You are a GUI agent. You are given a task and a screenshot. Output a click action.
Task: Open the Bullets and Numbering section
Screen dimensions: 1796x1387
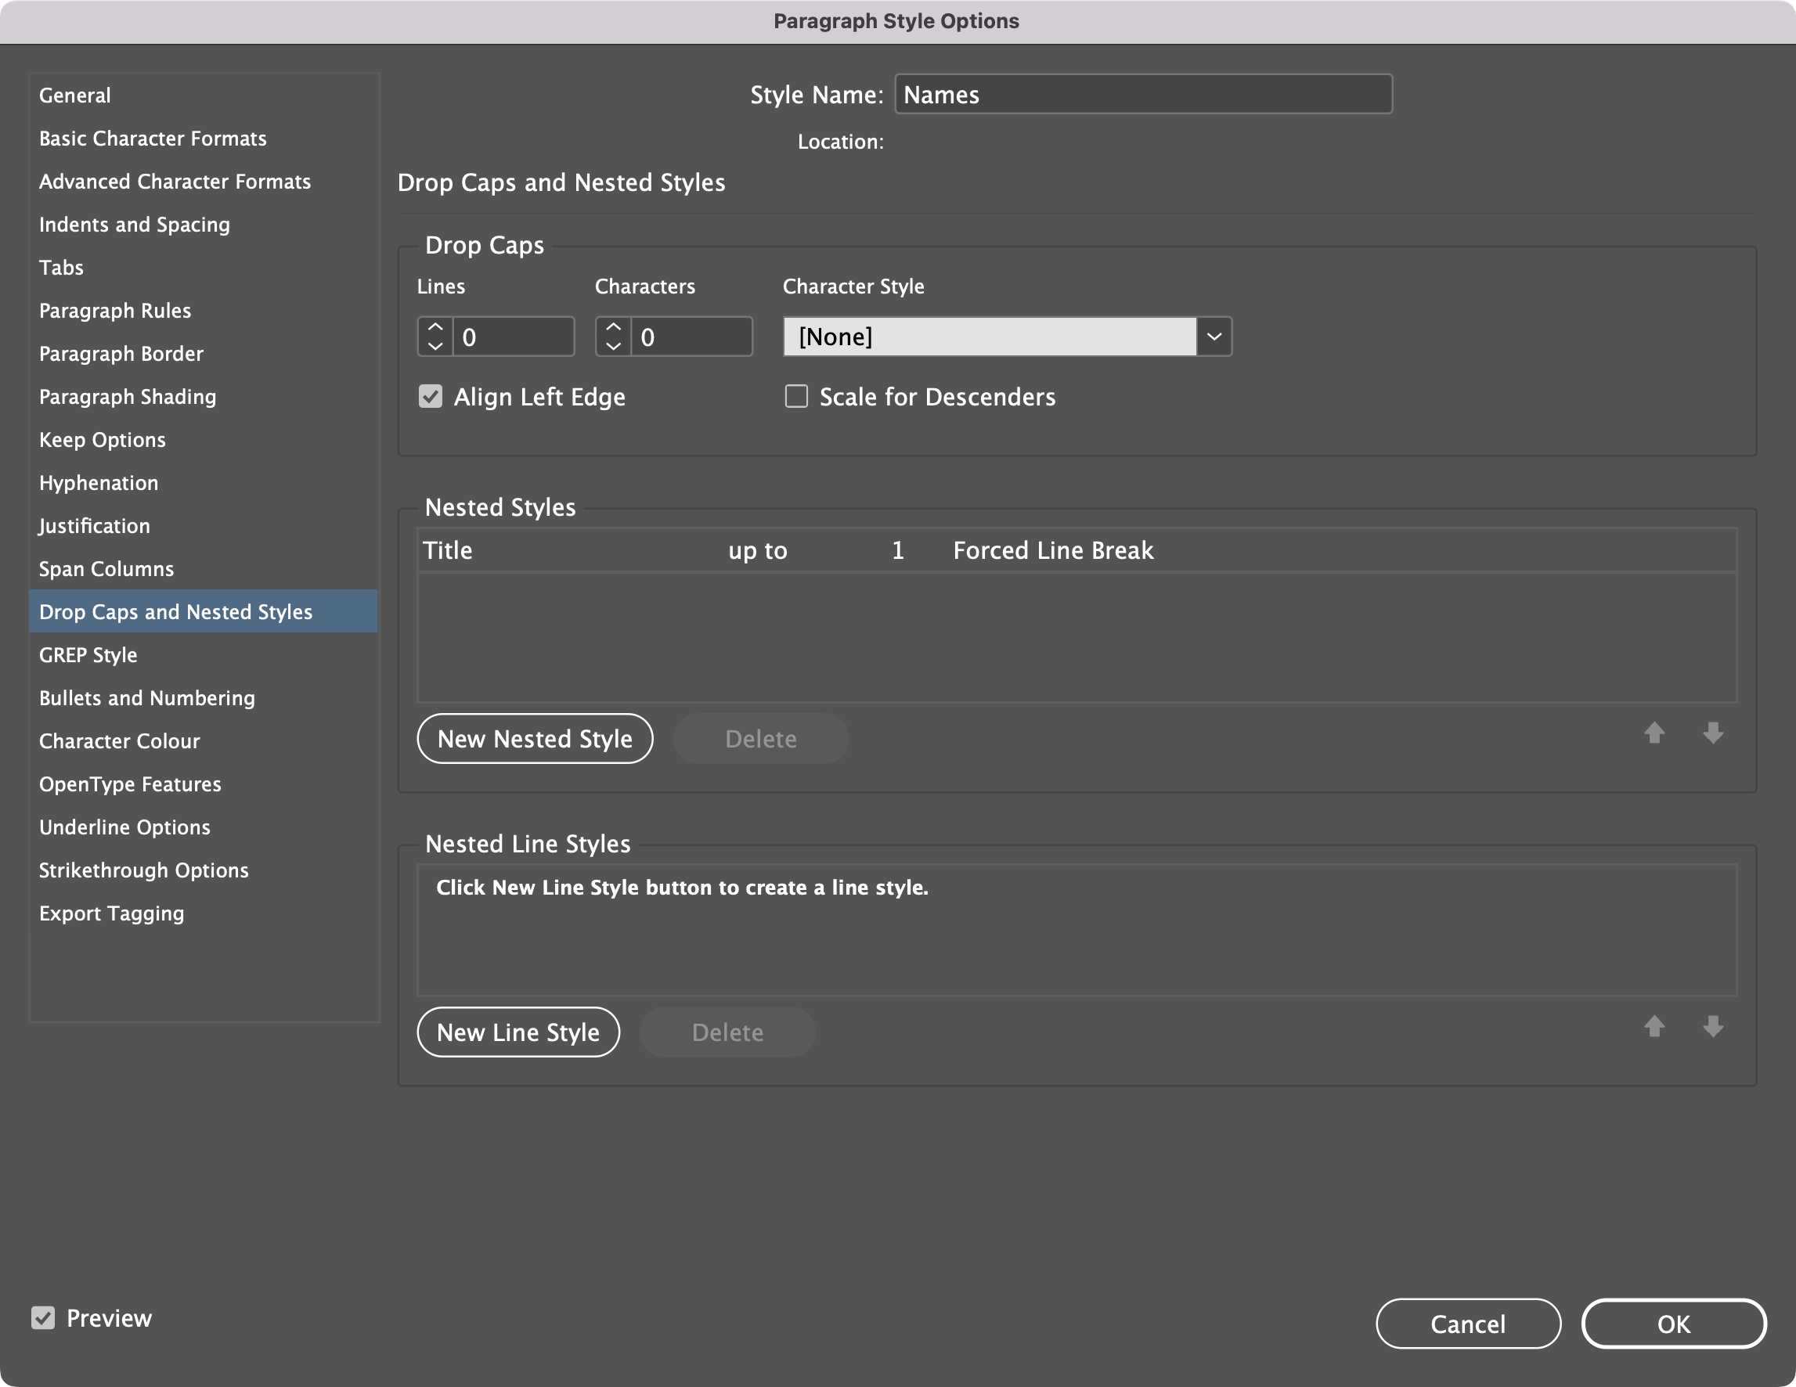pyautogui.click(x=147, y=698)
